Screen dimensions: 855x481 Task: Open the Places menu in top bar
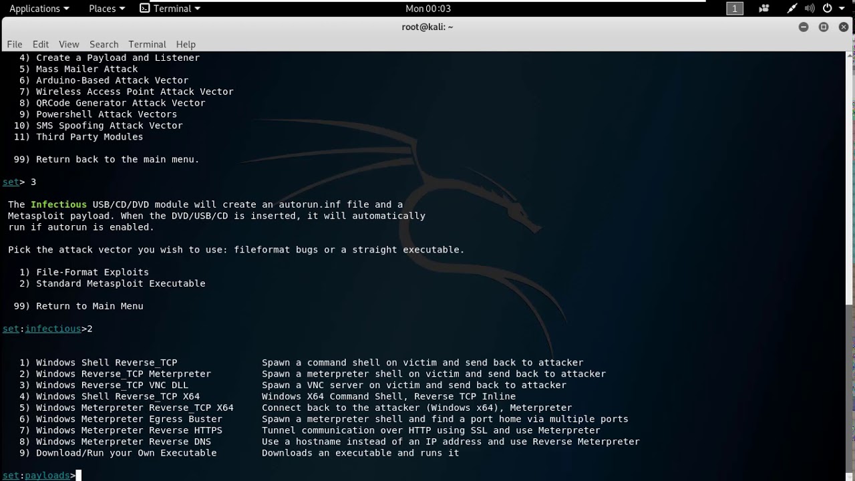107,9
